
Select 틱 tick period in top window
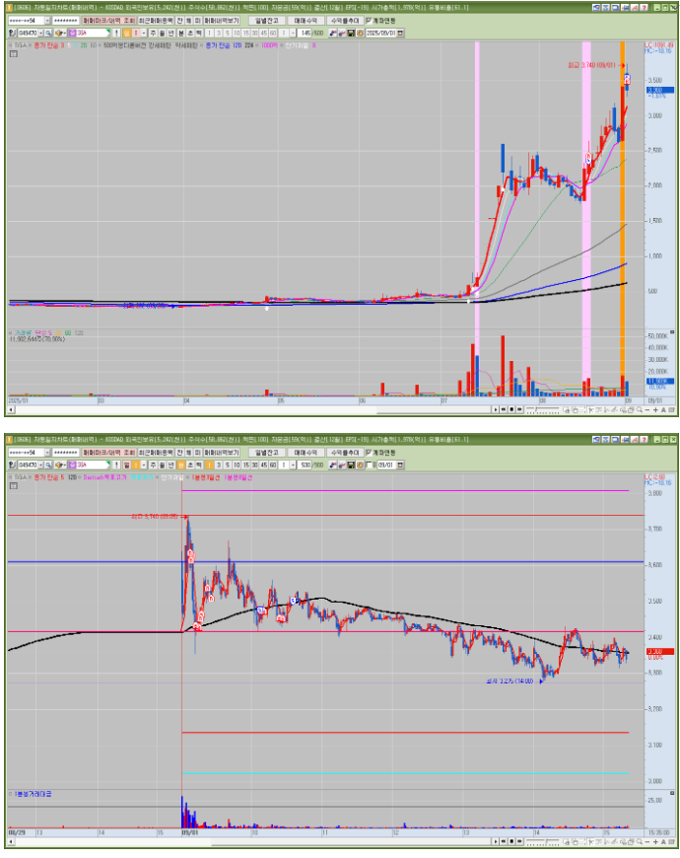(x=199, y=33)
